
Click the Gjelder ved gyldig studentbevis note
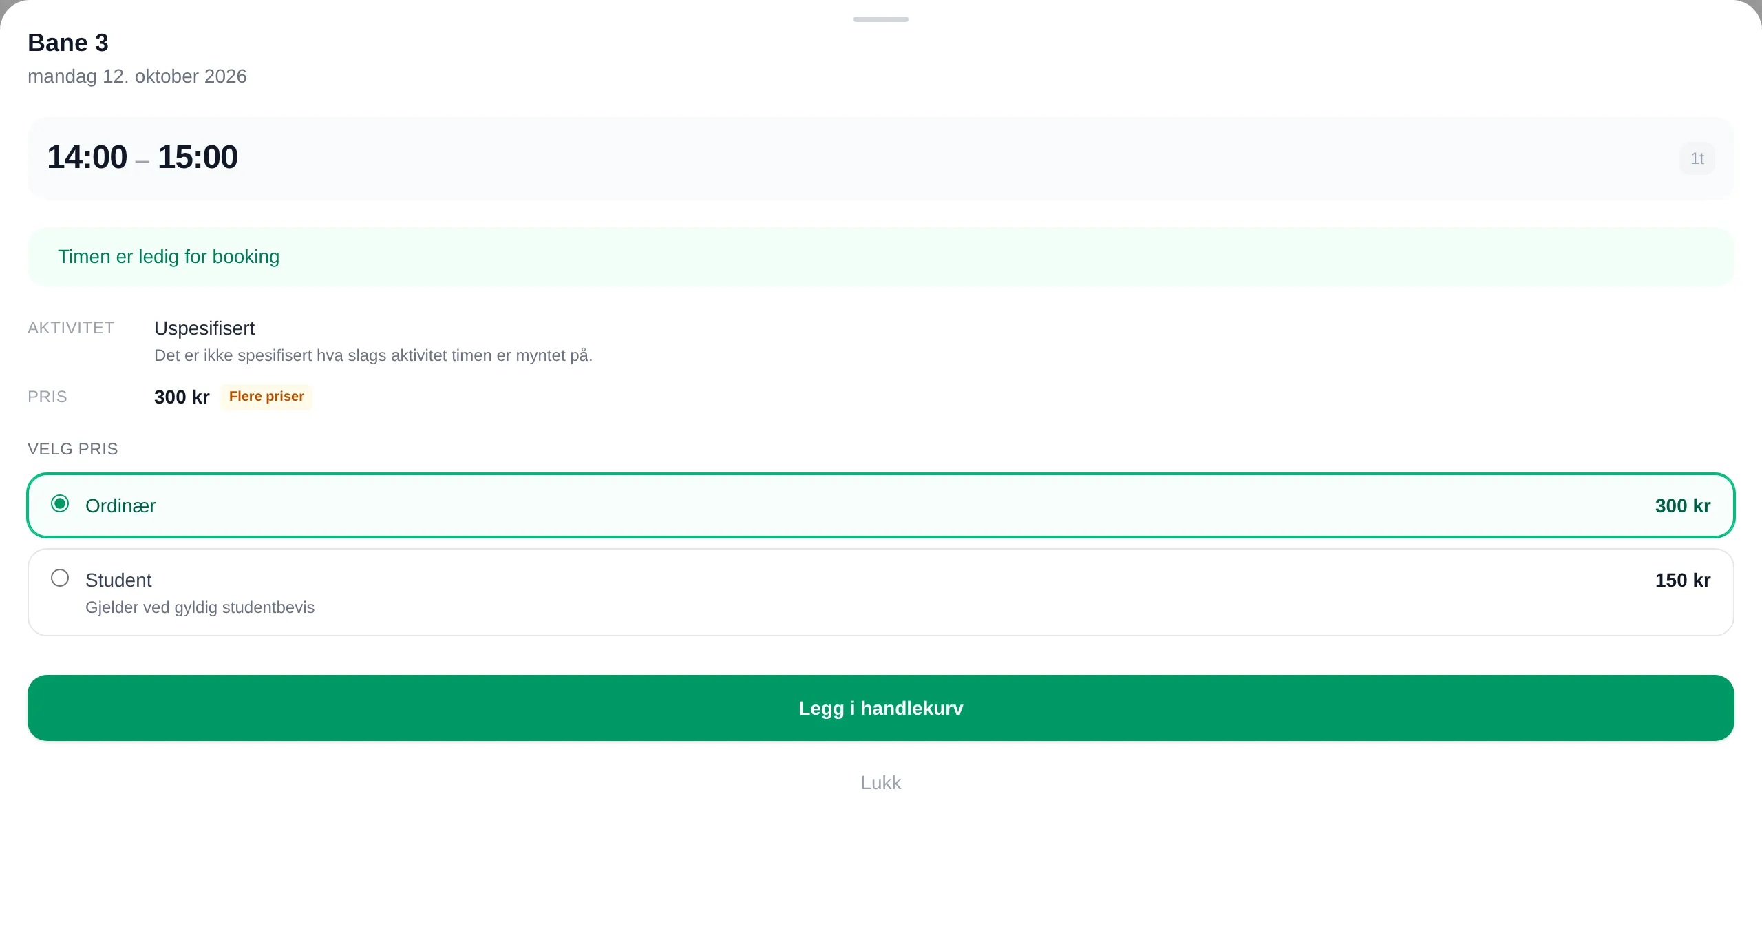pos(200,607)
